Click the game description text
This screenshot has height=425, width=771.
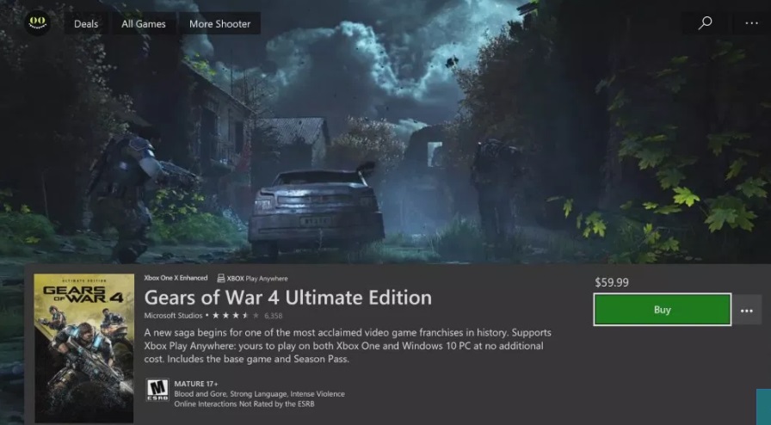(348, 346)
